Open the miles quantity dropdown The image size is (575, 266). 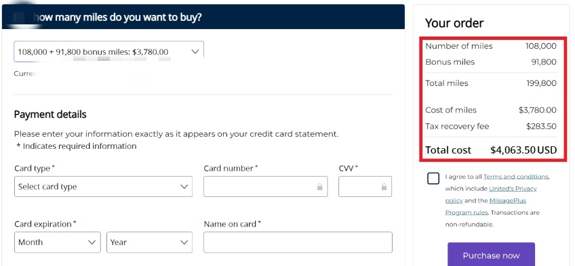tap(109, 51)
